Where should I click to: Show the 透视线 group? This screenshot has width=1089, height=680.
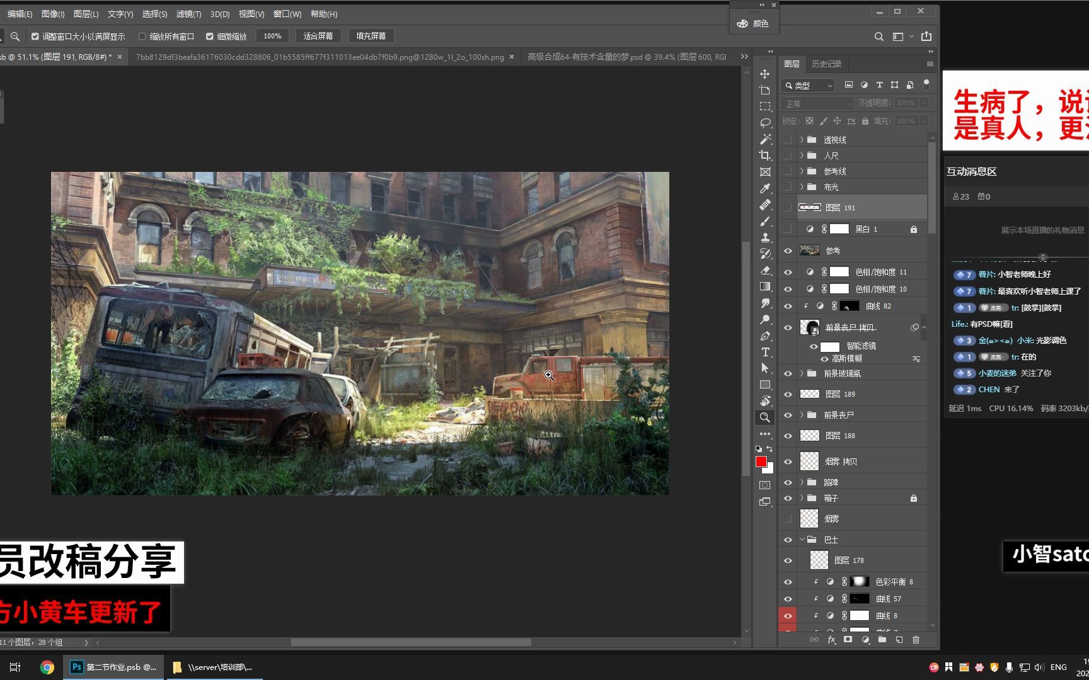788,140
